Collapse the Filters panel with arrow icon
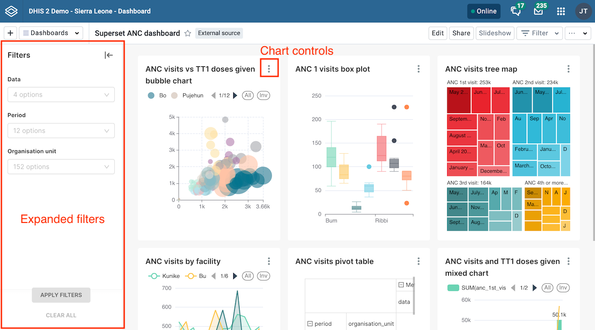Viewport: 595px width, 330px height. point(109,55)
